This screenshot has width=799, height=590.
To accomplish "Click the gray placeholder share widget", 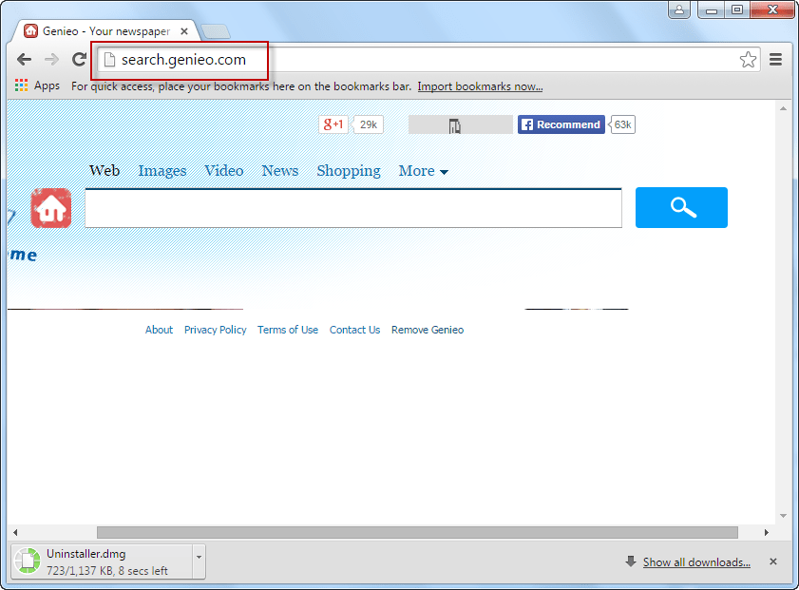I will [x=460, y=124].
